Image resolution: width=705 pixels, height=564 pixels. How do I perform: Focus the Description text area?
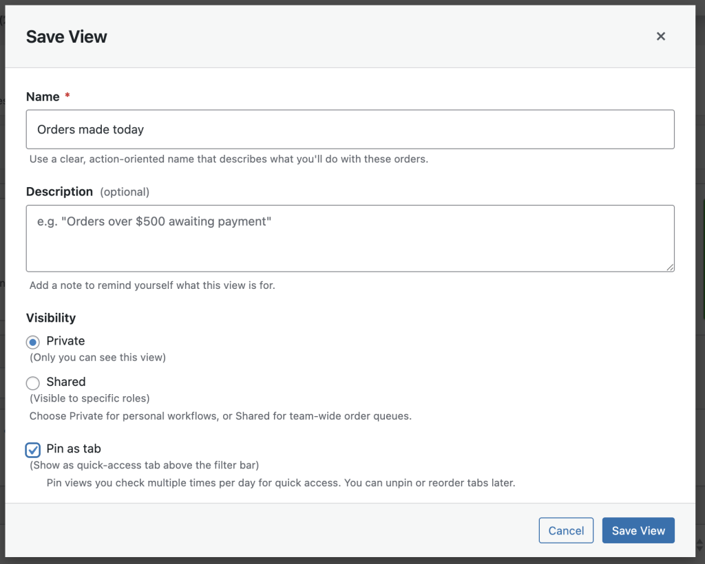[x=350, y=237]
